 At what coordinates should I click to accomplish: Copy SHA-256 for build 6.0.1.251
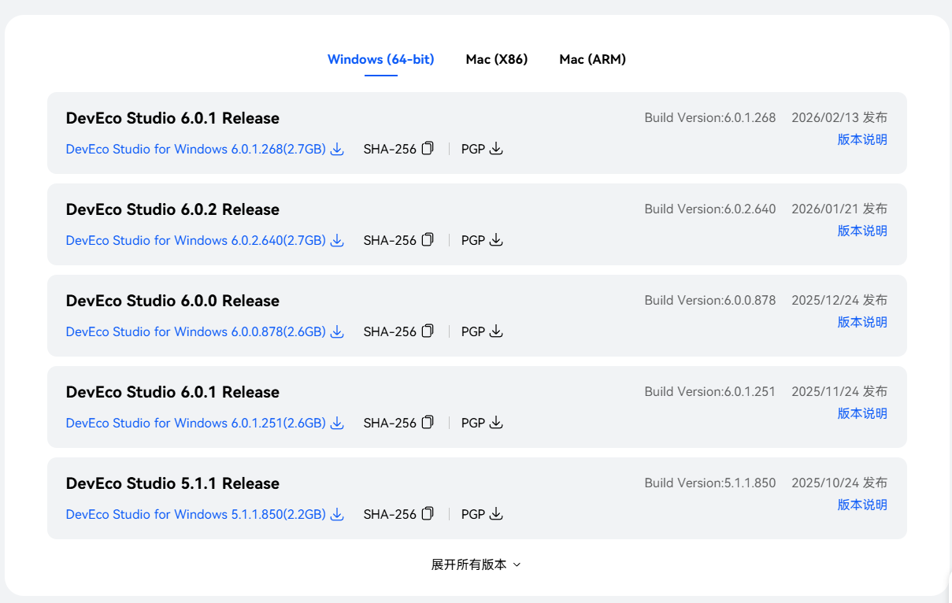tap(428, 422)
